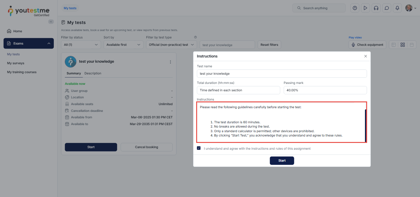Click Start button in Instructions dialog
420x197 pixels.
282,161
